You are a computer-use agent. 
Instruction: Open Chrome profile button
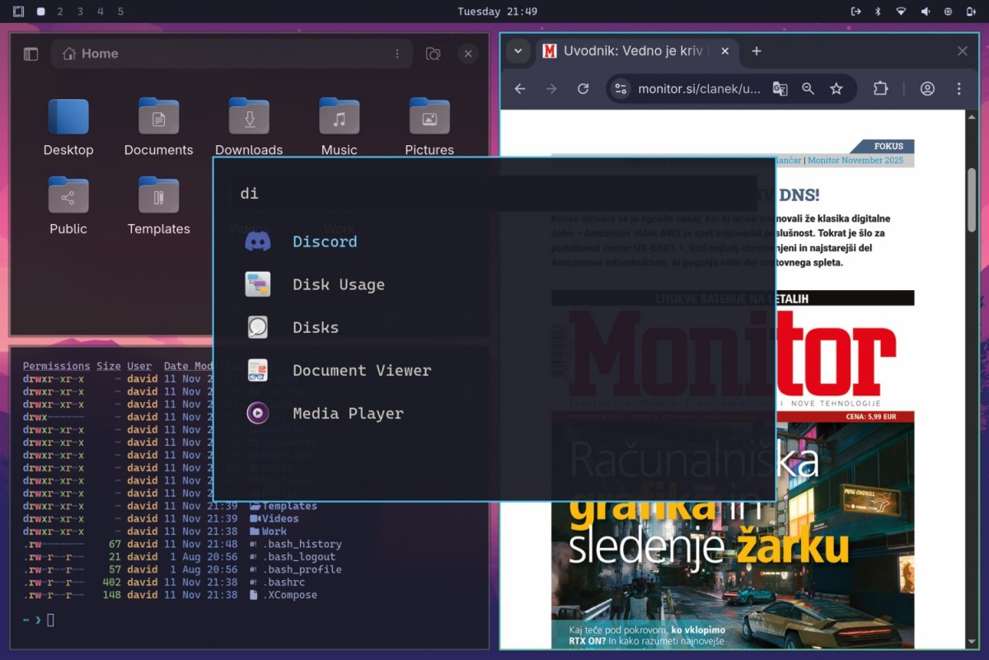tap(927, 89)
